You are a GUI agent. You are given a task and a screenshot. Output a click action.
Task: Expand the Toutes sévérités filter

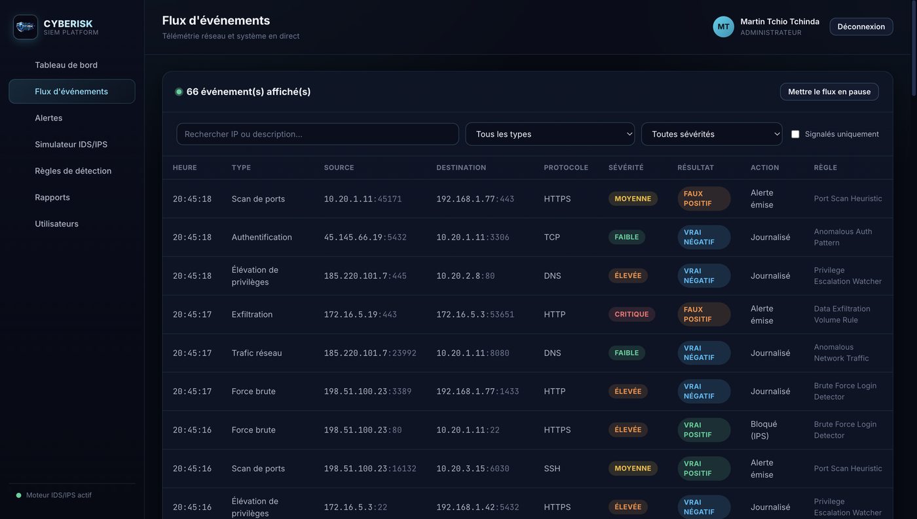[711, 134]
